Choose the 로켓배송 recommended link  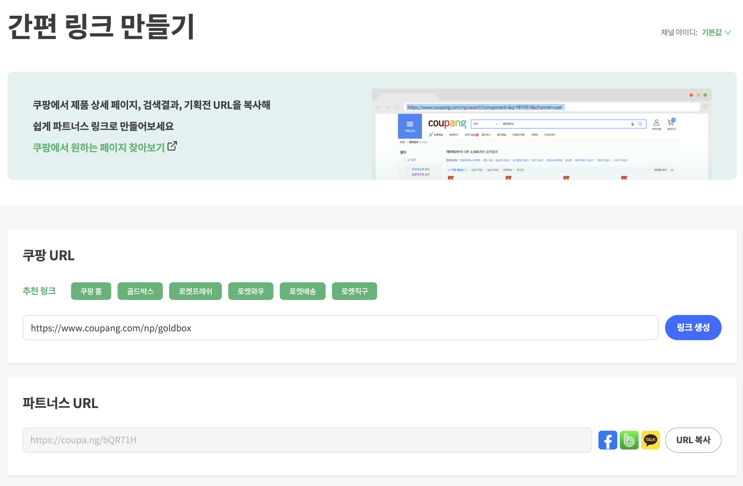pos(302,291)
